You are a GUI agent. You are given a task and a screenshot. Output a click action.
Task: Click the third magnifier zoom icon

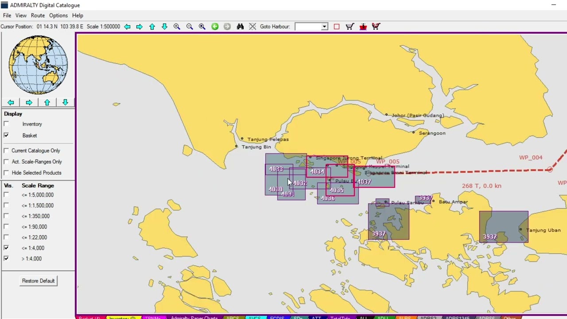(202, 27)
